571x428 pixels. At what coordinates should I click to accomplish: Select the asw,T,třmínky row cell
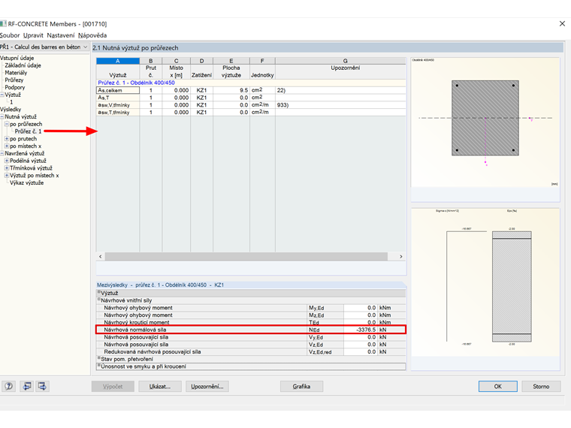118,112
